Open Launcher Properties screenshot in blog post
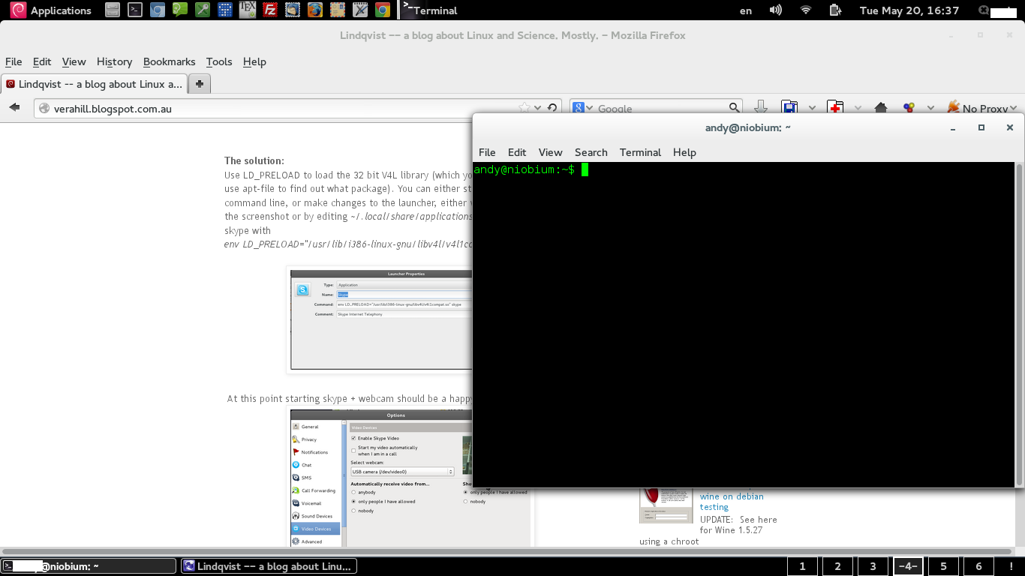Screen dimensions: 1025x576 coord(380,320)
